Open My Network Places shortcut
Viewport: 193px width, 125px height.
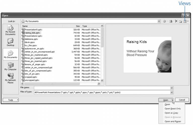(x=10, y=78)
